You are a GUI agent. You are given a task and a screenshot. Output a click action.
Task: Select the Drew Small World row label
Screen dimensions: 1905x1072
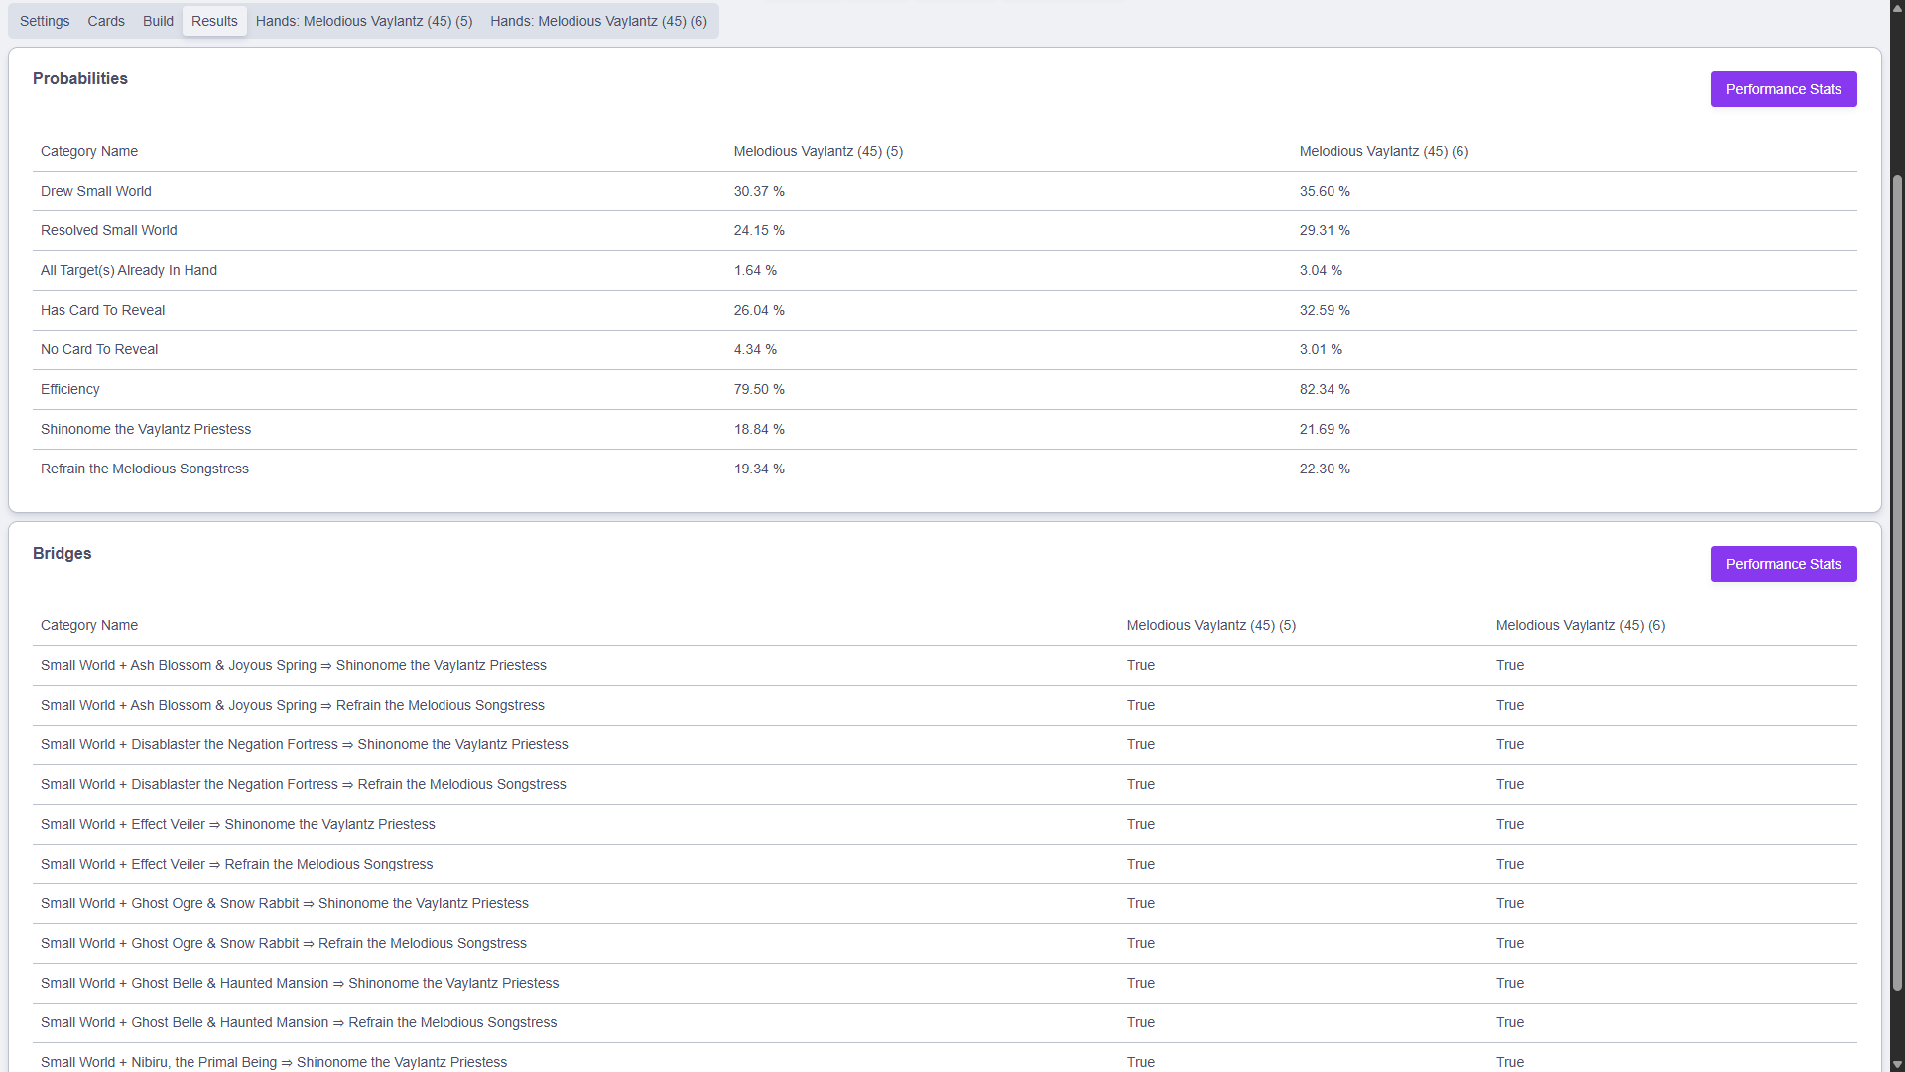pyautogui.click(x=96, y=191)
